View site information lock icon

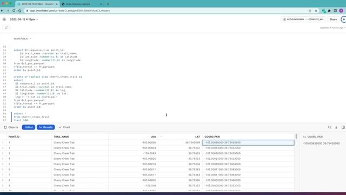27,11
